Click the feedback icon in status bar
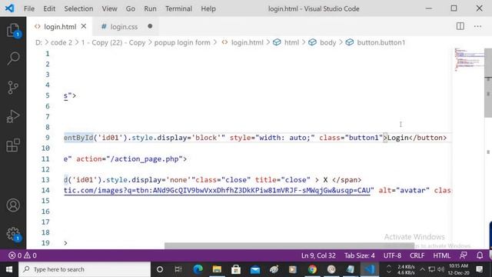This screenshot has width=492, height=277. [x=463, y=255]
